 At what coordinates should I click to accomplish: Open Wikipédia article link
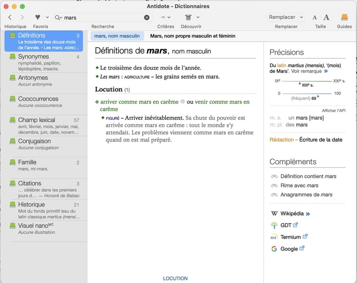pyautogui.click(x=295, y=214)
